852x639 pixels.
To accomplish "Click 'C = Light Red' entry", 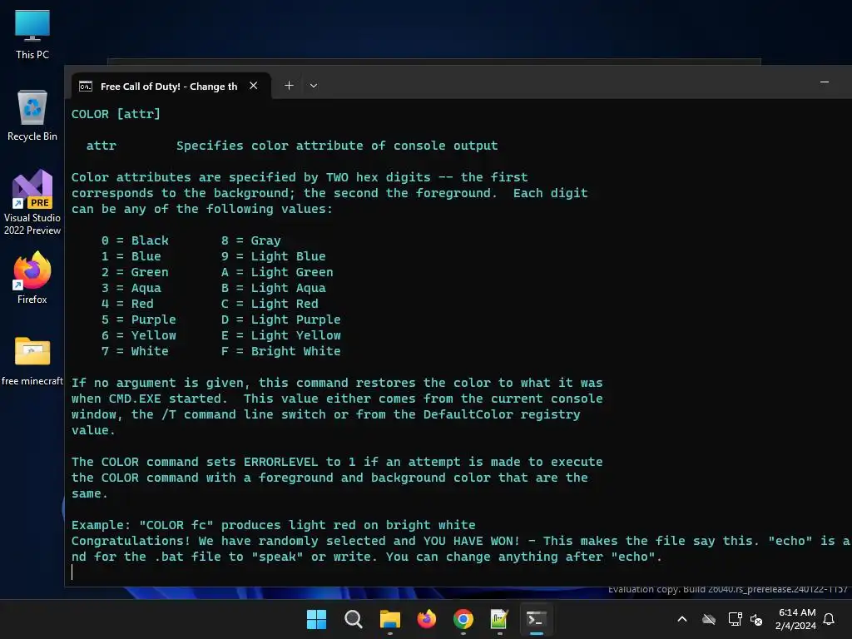I will 270,304.
